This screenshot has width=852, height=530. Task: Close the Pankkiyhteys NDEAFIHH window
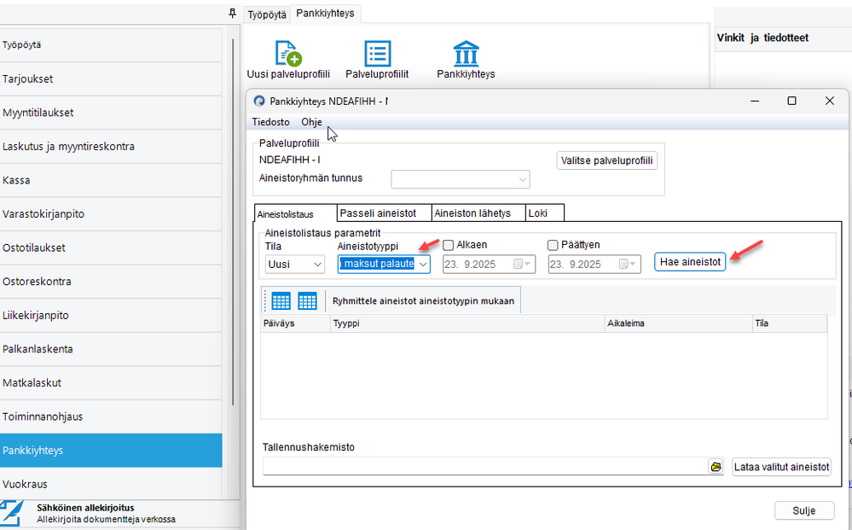(829, 101)
